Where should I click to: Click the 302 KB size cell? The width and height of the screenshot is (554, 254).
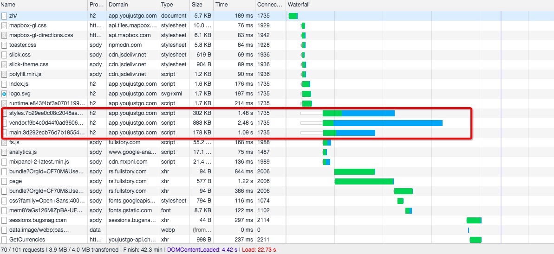tap(201, 113)
